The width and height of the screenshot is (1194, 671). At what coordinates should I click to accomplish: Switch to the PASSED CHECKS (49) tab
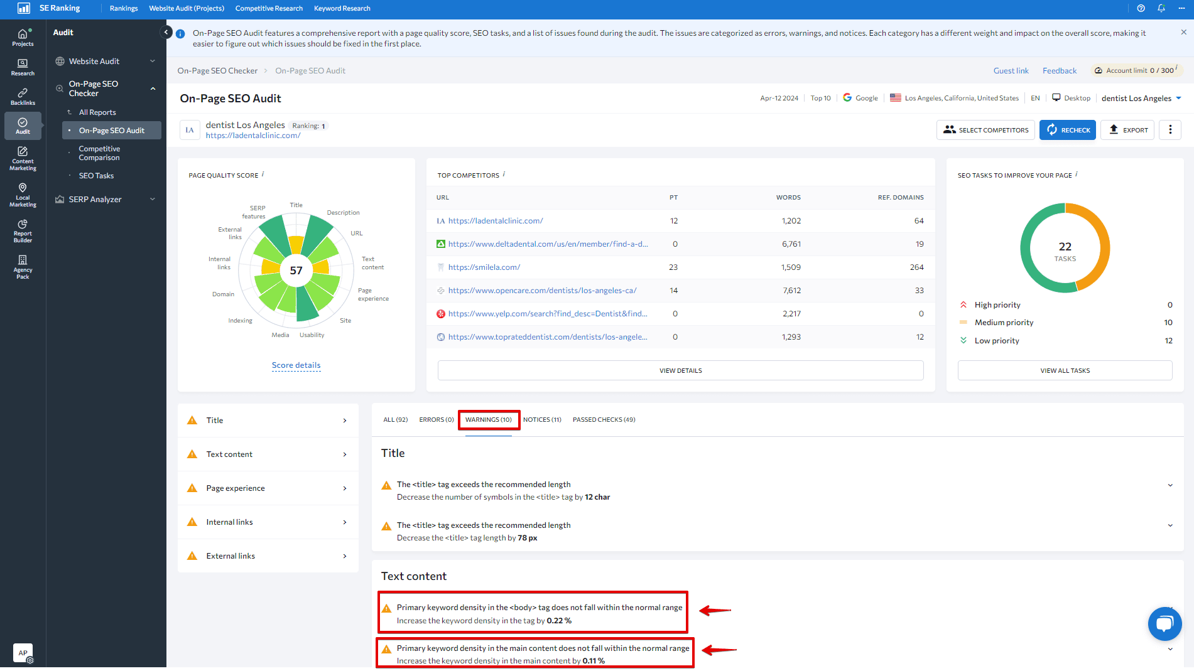pos(604,420)
